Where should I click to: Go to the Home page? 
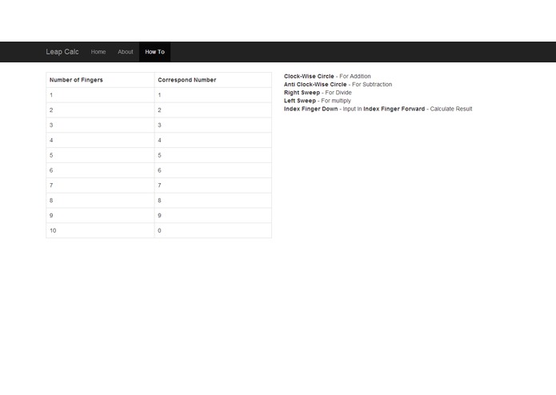pyautogui.click(x=98, y=52)
